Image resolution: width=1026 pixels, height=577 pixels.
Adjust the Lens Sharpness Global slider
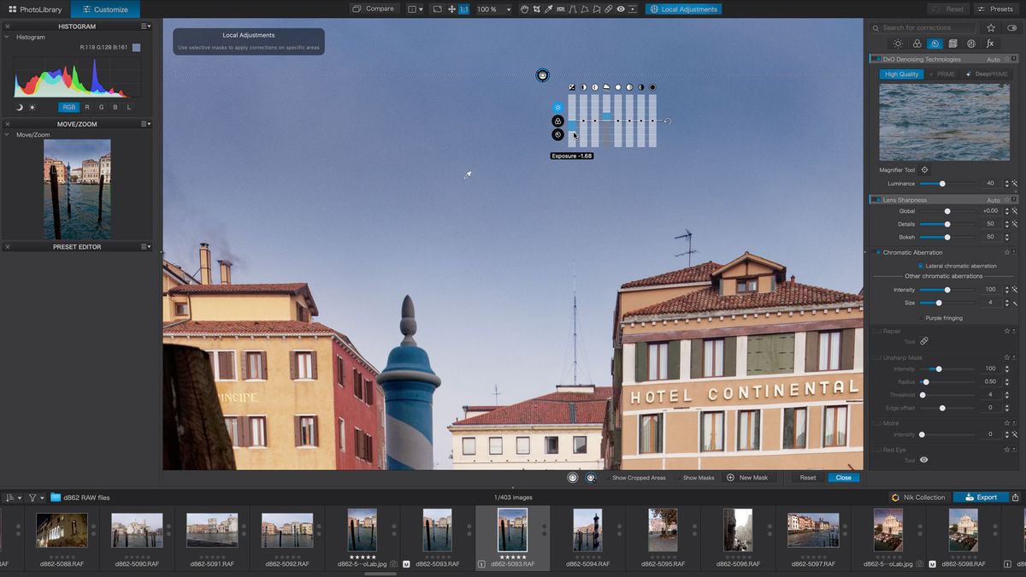[946, 211]
